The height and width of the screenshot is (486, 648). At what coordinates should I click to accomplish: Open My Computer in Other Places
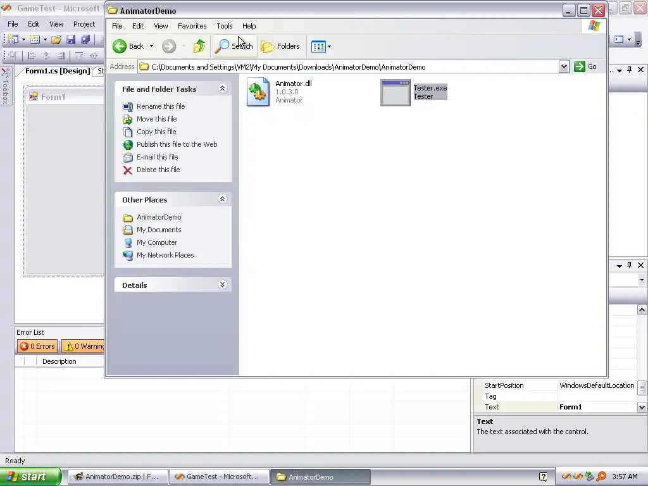(x=157, y=242)
